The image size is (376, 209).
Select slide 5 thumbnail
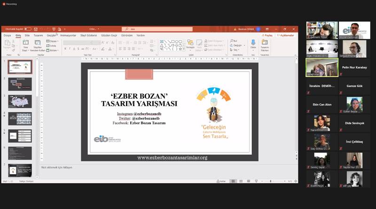[x=20, y=136]
